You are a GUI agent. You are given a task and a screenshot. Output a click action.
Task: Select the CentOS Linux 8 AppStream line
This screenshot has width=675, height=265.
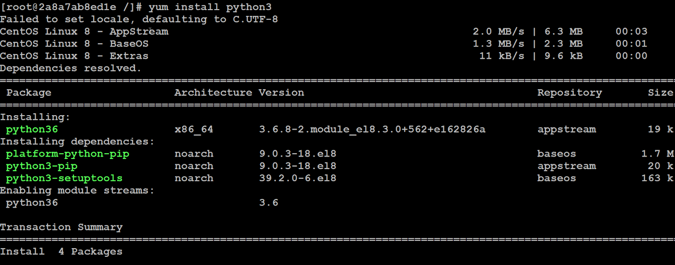coord(84,32)
